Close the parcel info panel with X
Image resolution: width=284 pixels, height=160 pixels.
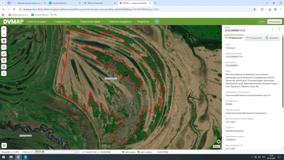[280, 29]
